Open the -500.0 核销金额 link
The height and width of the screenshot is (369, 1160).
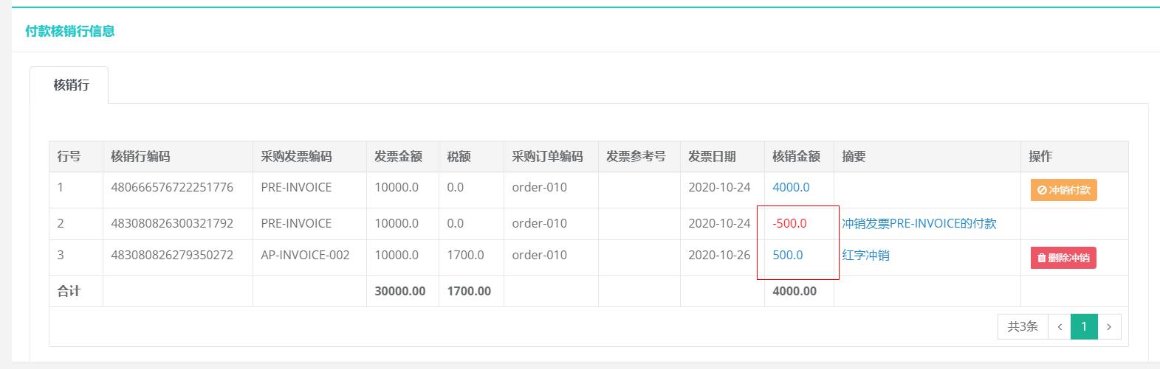pos(789,223)
